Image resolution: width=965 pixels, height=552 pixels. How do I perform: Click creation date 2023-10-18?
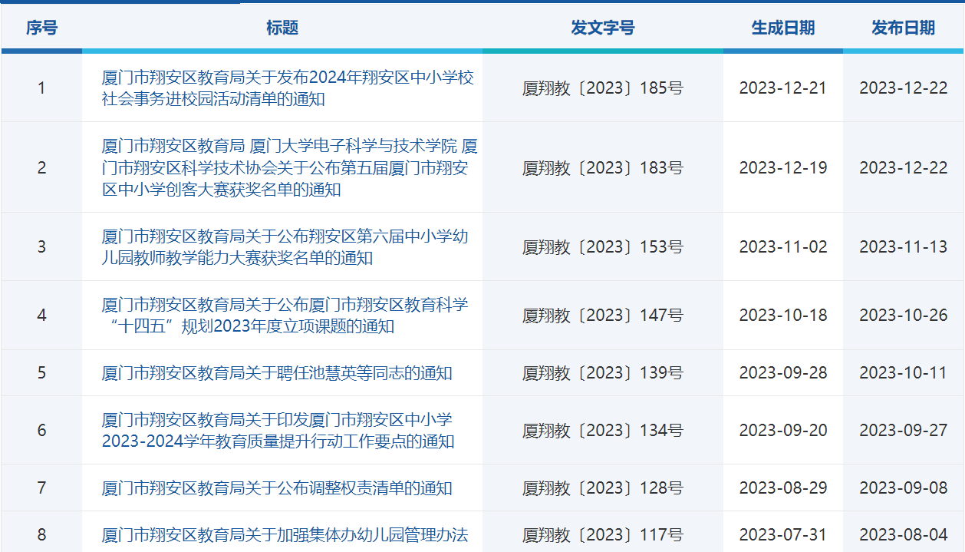tap(783, 316)
